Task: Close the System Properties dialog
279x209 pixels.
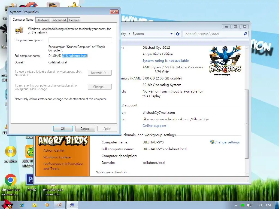Action: [114, 12]
